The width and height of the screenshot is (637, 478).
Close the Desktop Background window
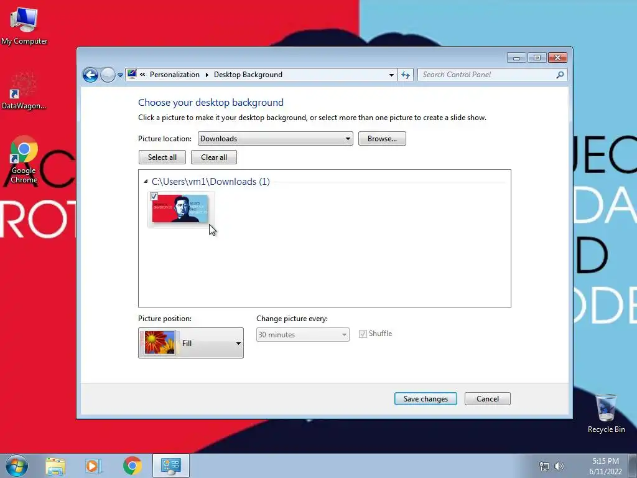pyautogui.click(x=557, y=58)
